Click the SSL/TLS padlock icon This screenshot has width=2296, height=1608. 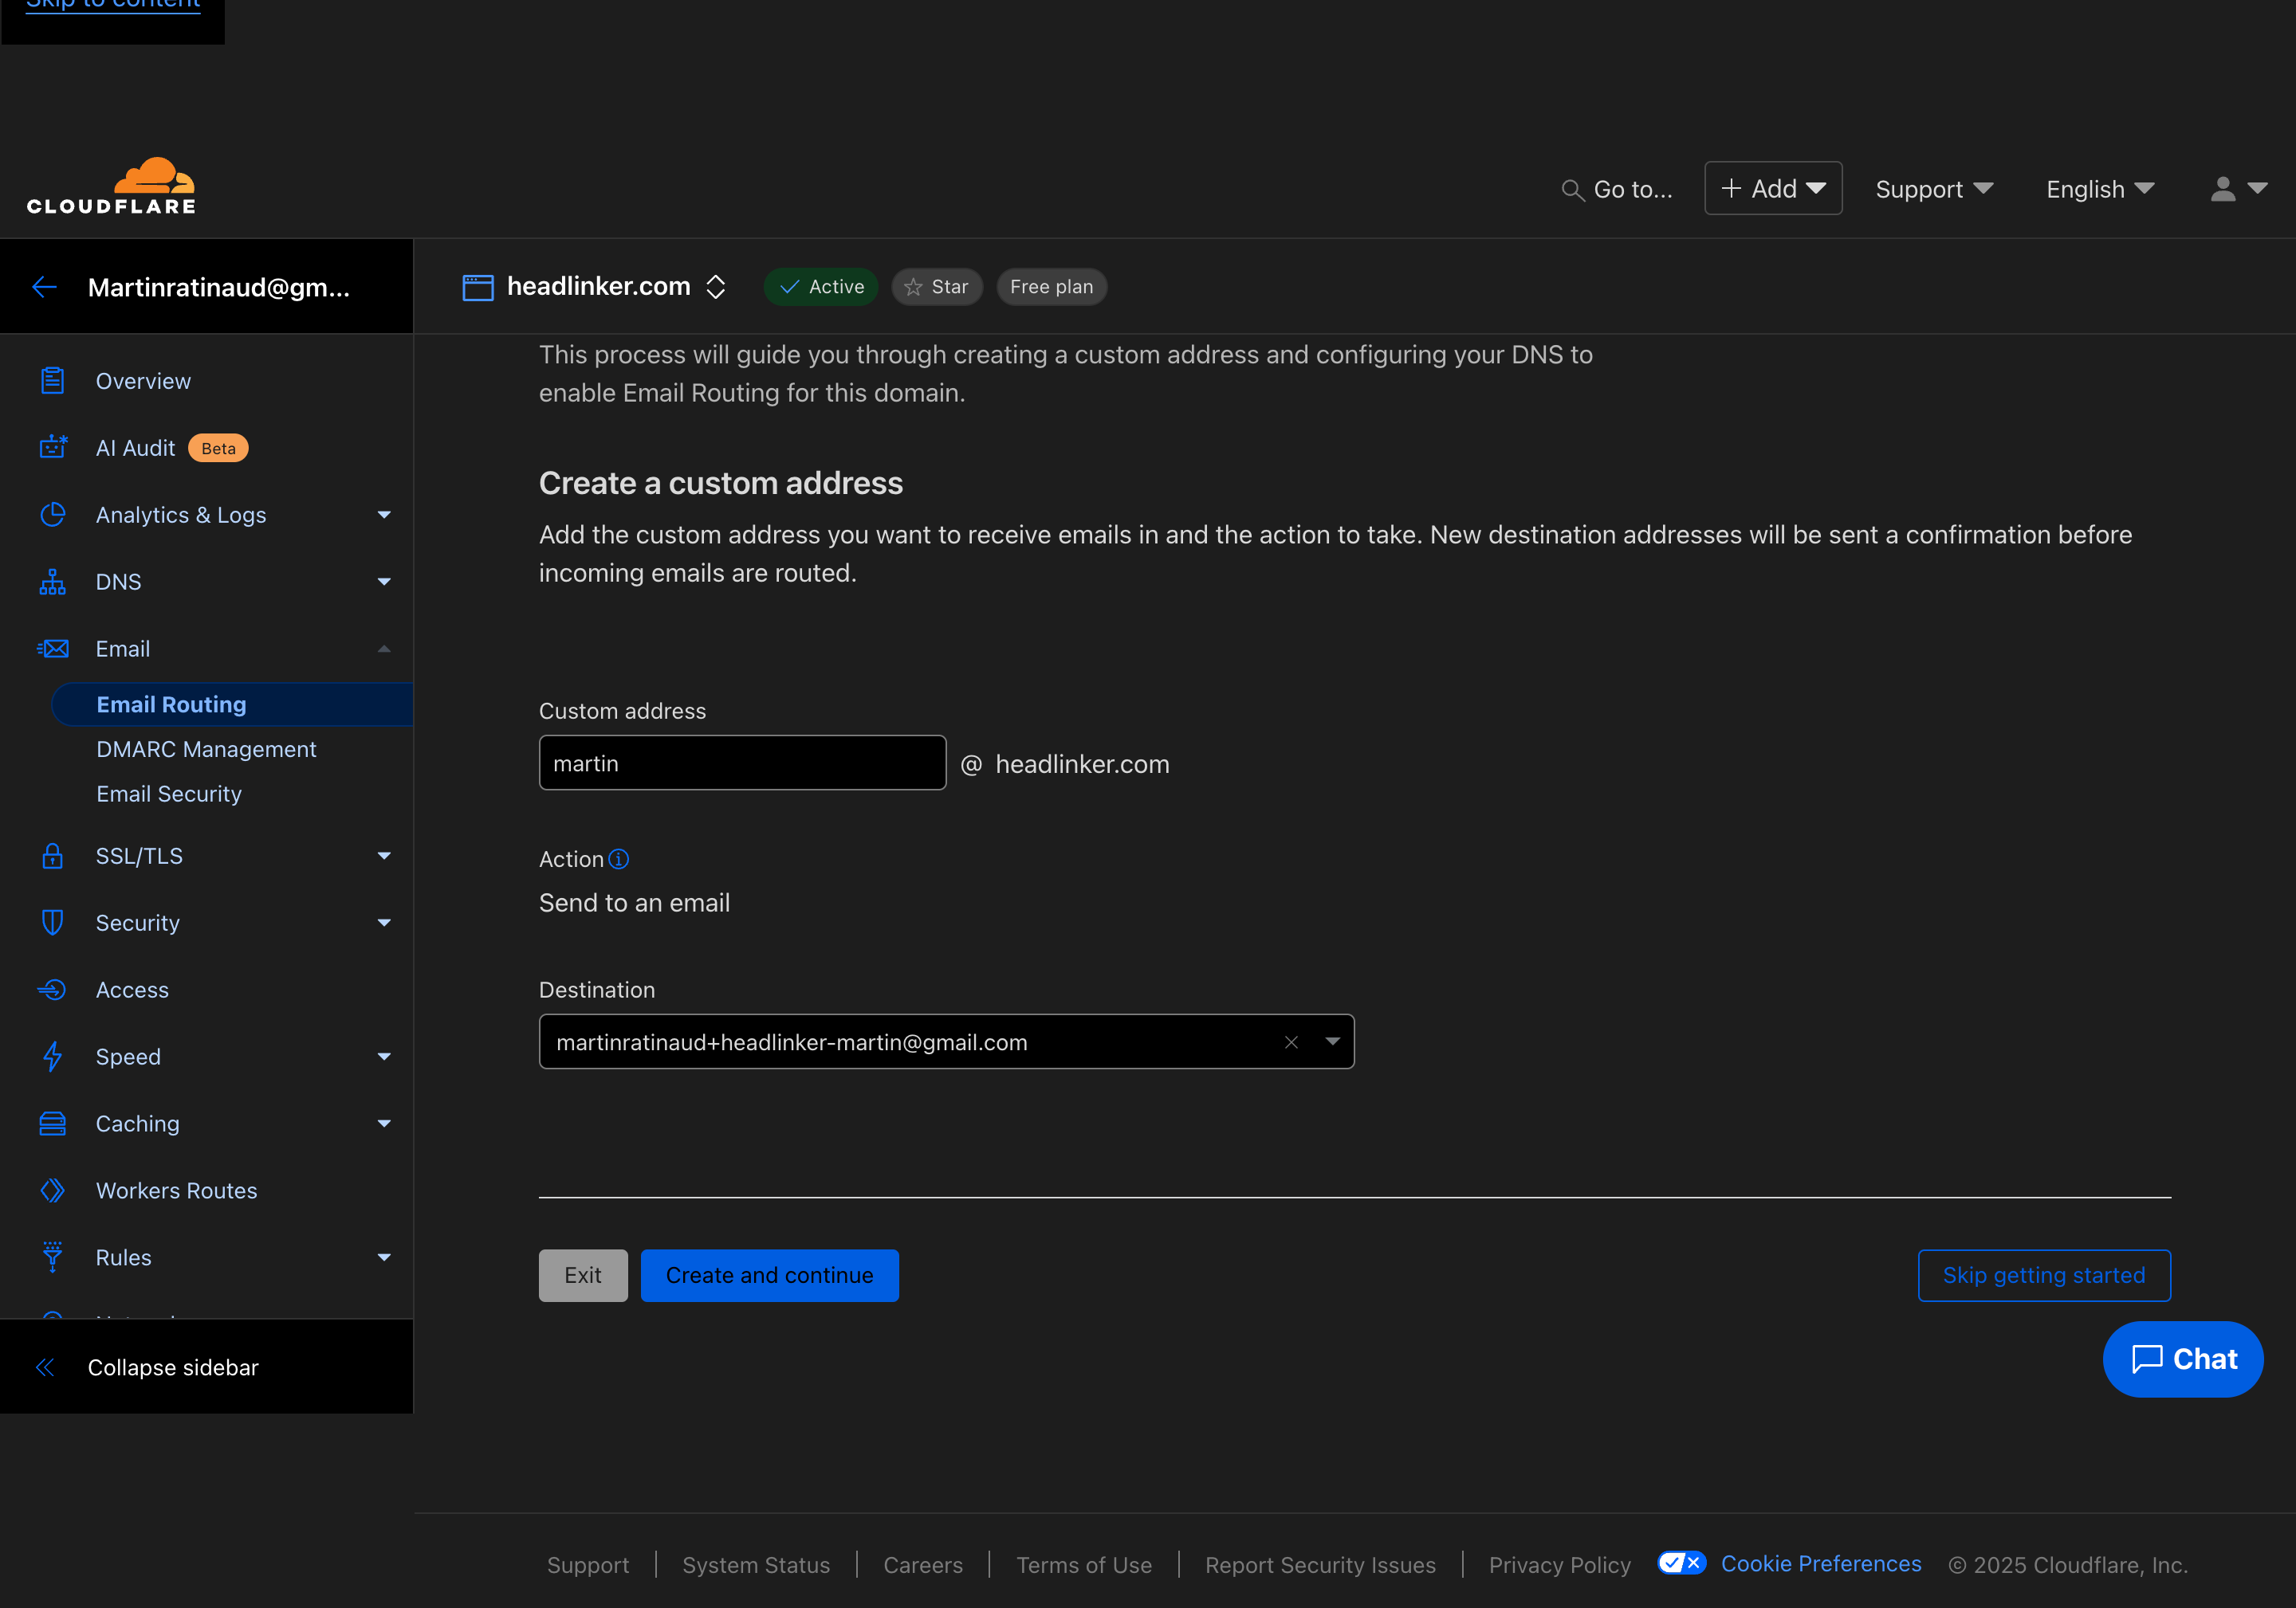click(52, 857)
